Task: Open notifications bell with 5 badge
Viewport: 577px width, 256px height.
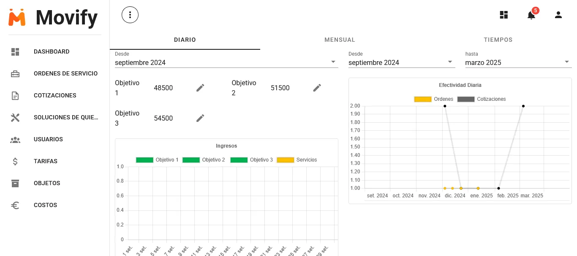Action: tap(531, 15)
